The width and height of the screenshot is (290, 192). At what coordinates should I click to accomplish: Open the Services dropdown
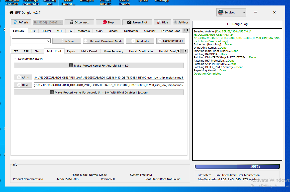tap(231, 12)
